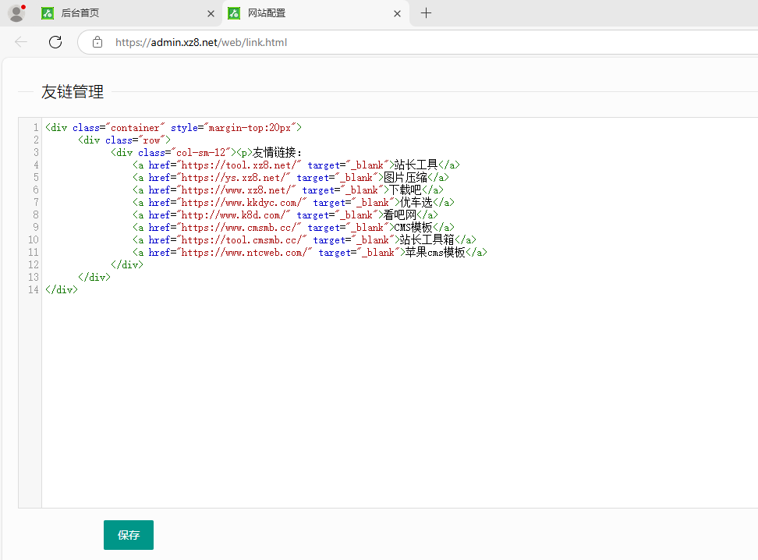Viewport: 758px width, 560px height.
Task: Click line number 11 in the gutter
Action: point(34,253)
